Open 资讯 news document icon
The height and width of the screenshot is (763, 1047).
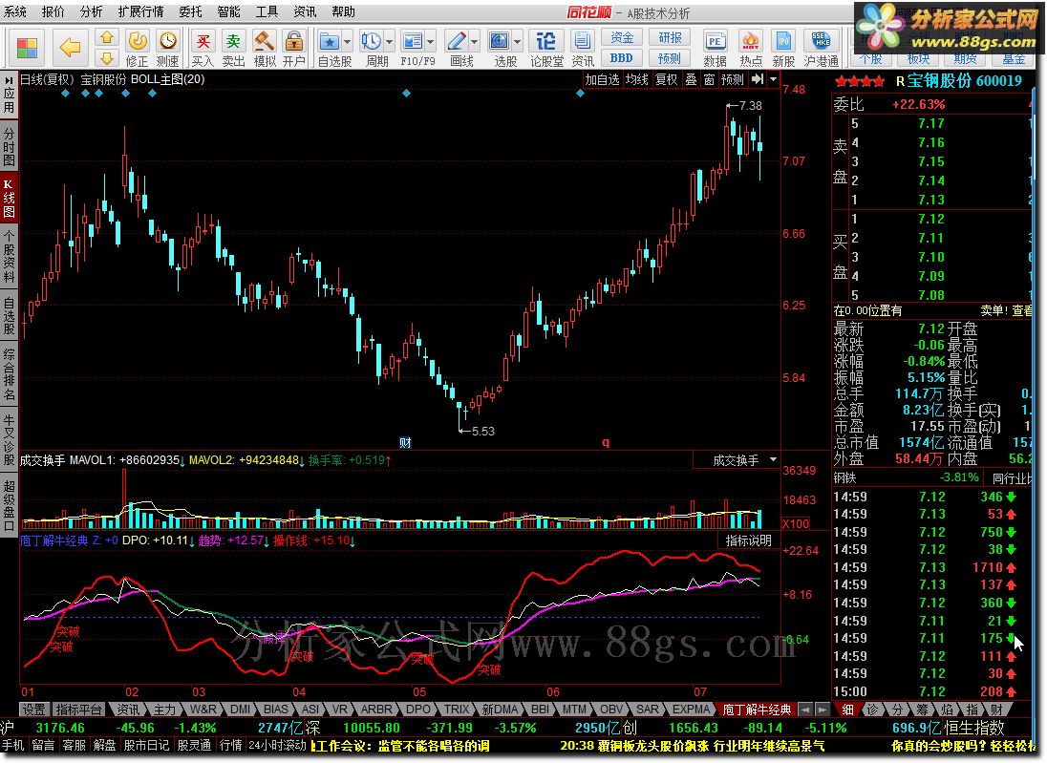coord(583,48)
